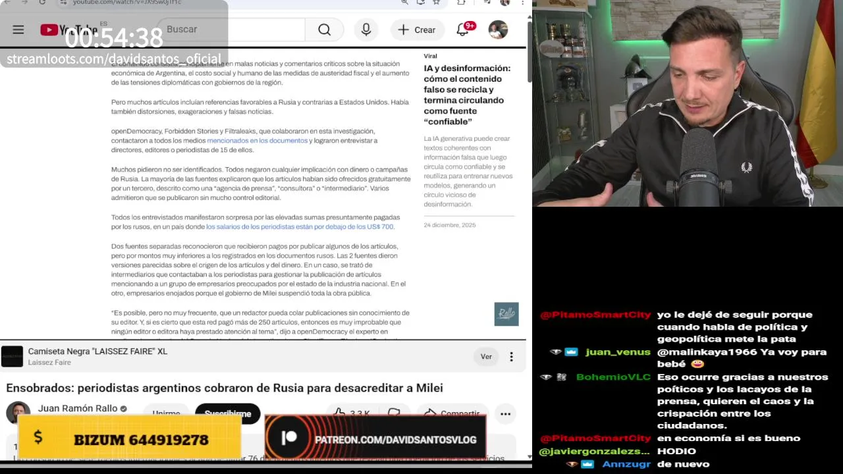Click chat message '@malinkaya1966 Ya voy para bebé'
Screen dimensions: 843x474
point(742,357)
